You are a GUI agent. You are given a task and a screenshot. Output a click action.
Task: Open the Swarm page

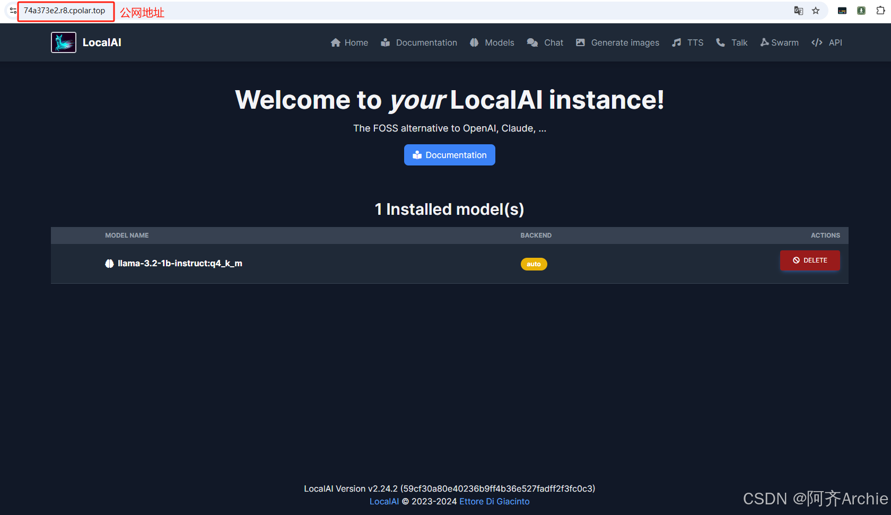click(780, 42)
